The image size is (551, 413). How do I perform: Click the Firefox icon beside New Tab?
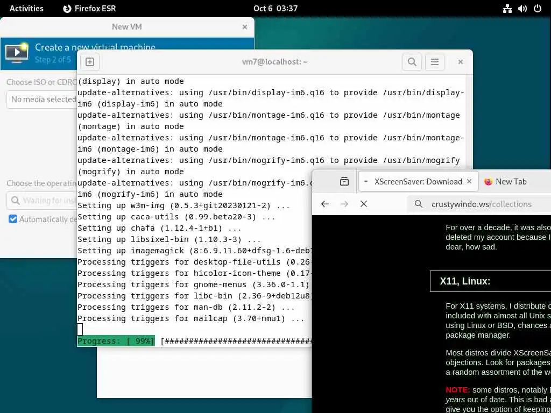click(x=488, y=182)
